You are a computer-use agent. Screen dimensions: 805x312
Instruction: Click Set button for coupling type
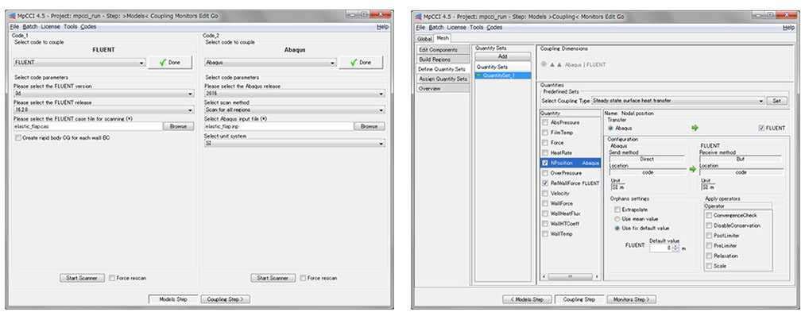(776, 101)
